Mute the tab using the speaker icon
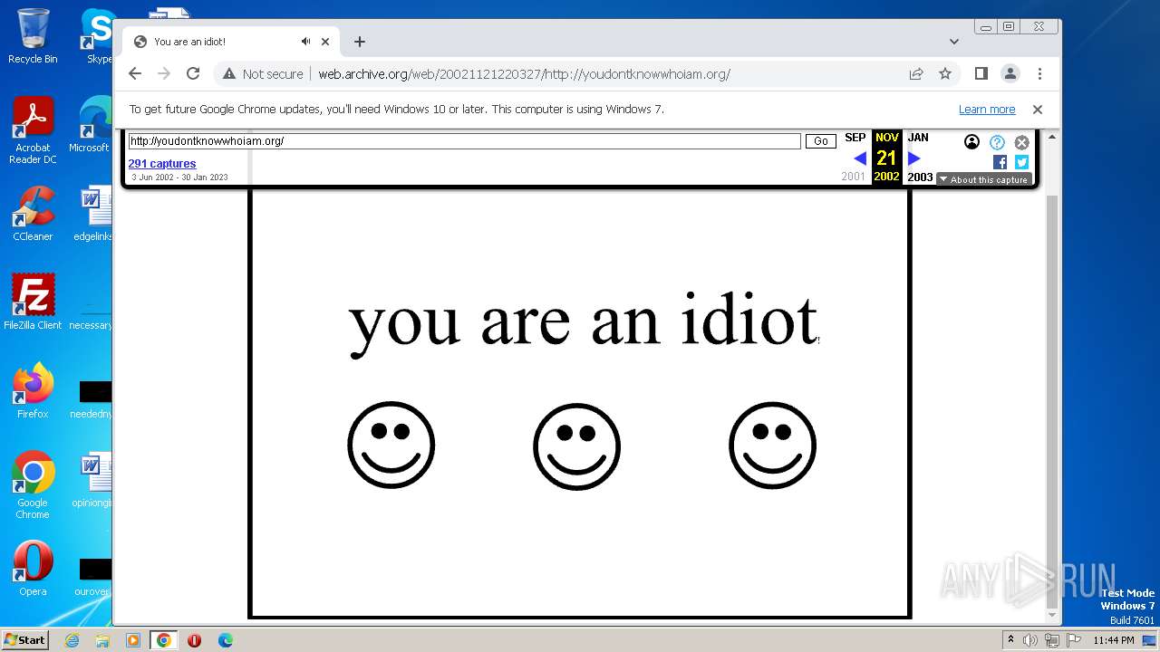The width and height of the screenshot is (1160, 652). tap(305, 42)
